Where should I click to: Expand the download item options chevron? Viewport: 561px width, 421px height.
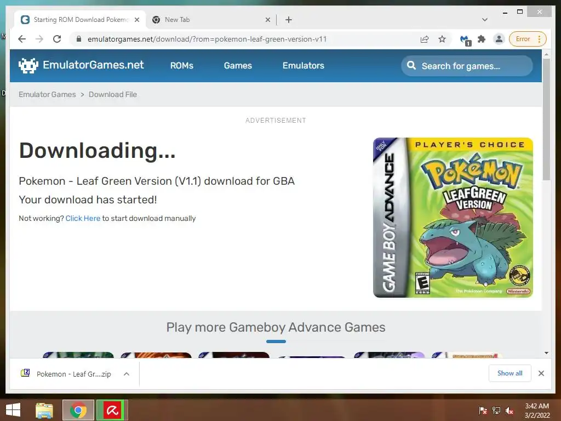[x=127, y=374]
